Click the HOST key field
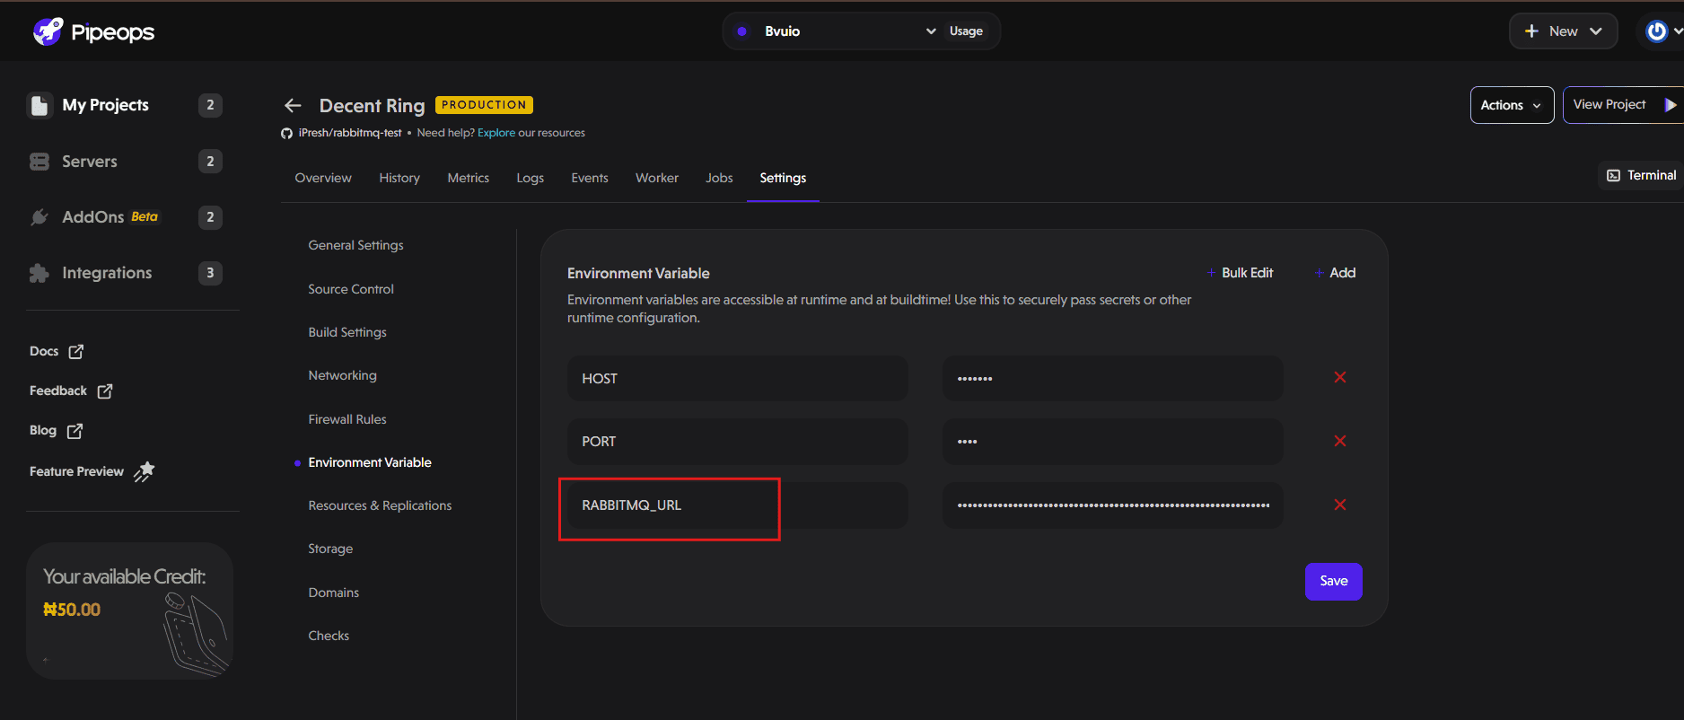 737,379
